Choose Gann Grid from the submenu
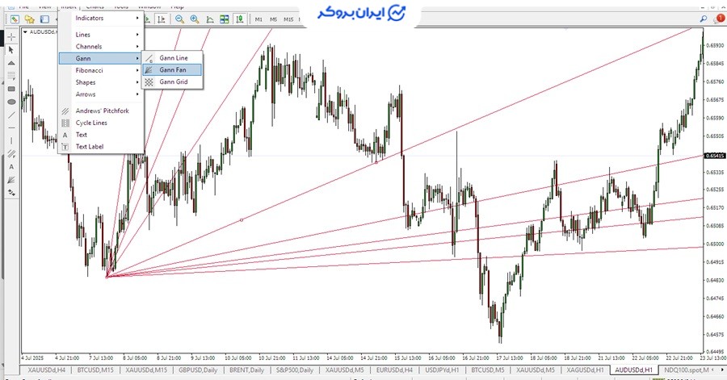The image size is (727, 380). point(173,82)
